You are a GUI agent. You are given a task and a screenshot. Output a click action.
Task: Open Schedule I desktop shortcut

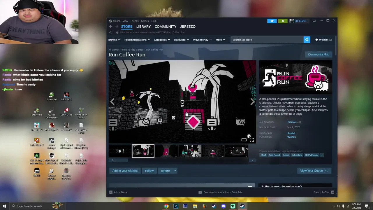51,97
